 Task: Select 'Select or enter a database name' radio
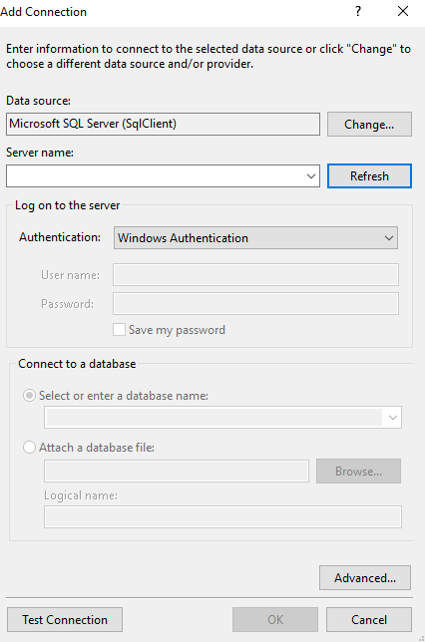point(29,396)
